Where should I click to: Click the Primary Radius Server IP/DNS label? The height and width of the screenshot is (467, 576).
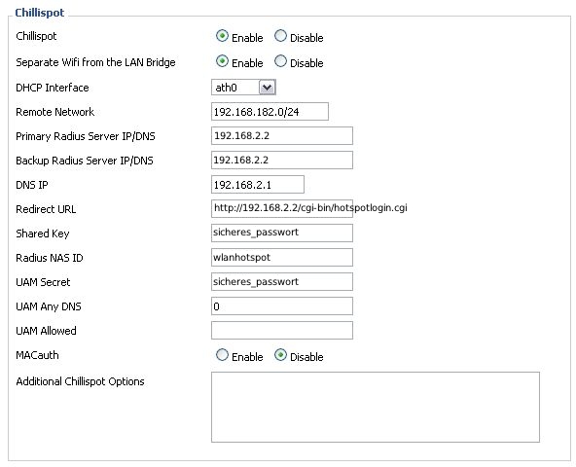[86, 136]
